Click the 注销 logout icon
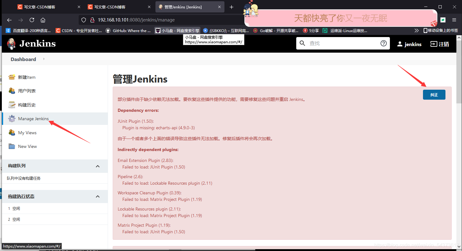This screenshot has width=462, height=251. (434, 44)
